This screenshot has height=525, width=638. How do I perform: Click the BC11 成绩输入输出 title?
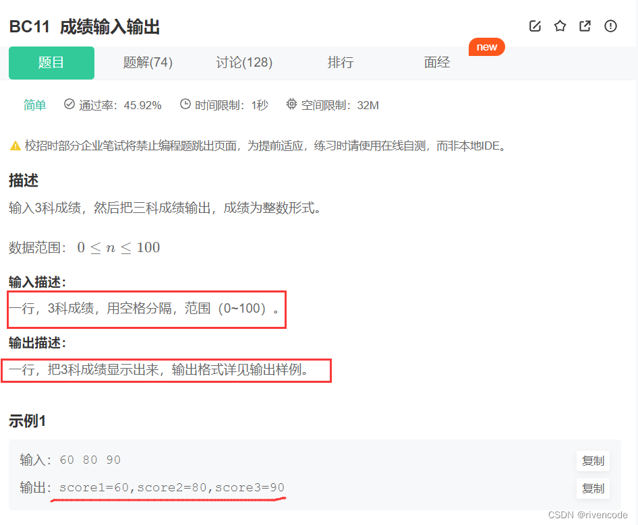(84, 27)
